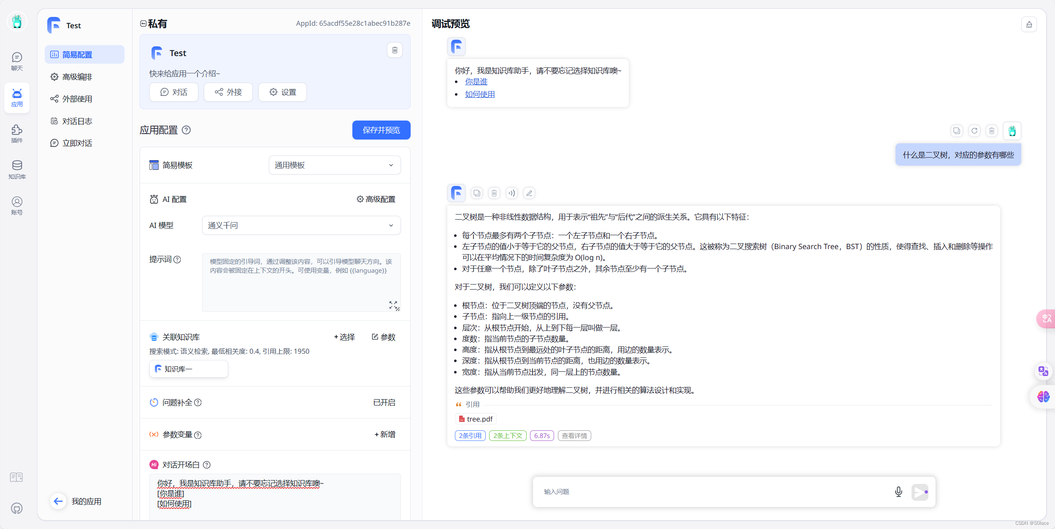Click 新增 to add a parameter variable
The height and width of the screenshot is (529, 1055).
pos(385,435)
